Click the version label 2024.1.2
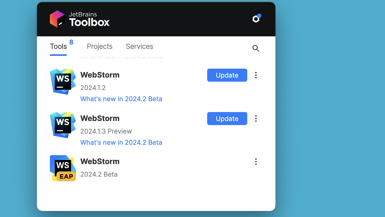 coord(93,88)
